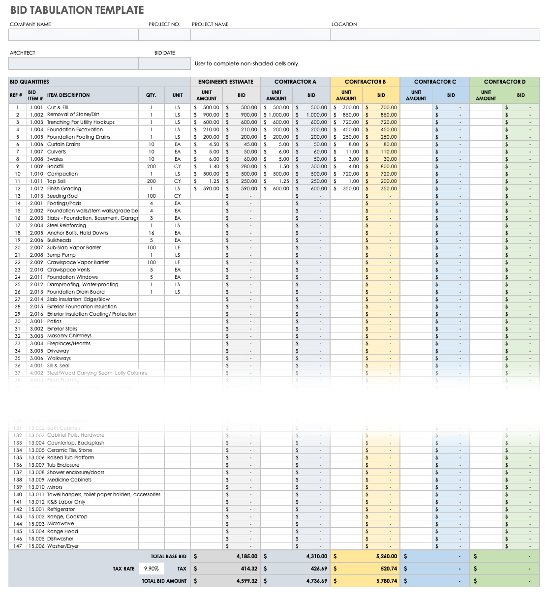This screenshot has height=600, width=550.
Task: Select the Bid Date input cell
Action: click(164, 63)
